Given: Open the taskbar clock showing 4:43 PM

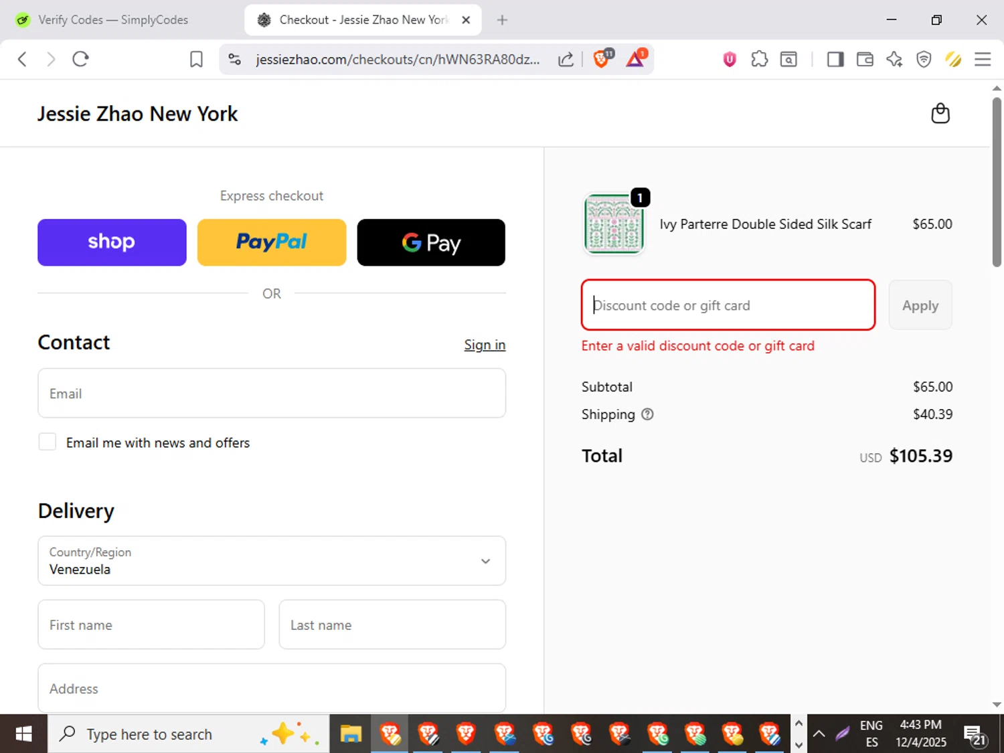Looking at the screenshot, I should pos(921,734).
